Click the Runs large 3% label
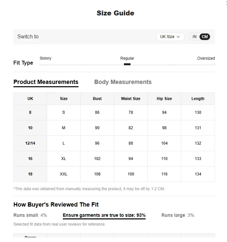Image resolution: width=227 pixels, height=242 pixels. tap(178, 215)
